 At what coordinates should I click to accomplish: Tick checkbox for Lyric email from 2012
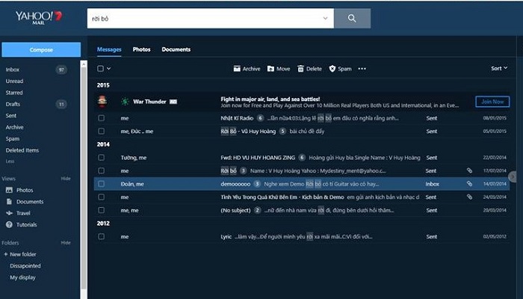point(101,236)
